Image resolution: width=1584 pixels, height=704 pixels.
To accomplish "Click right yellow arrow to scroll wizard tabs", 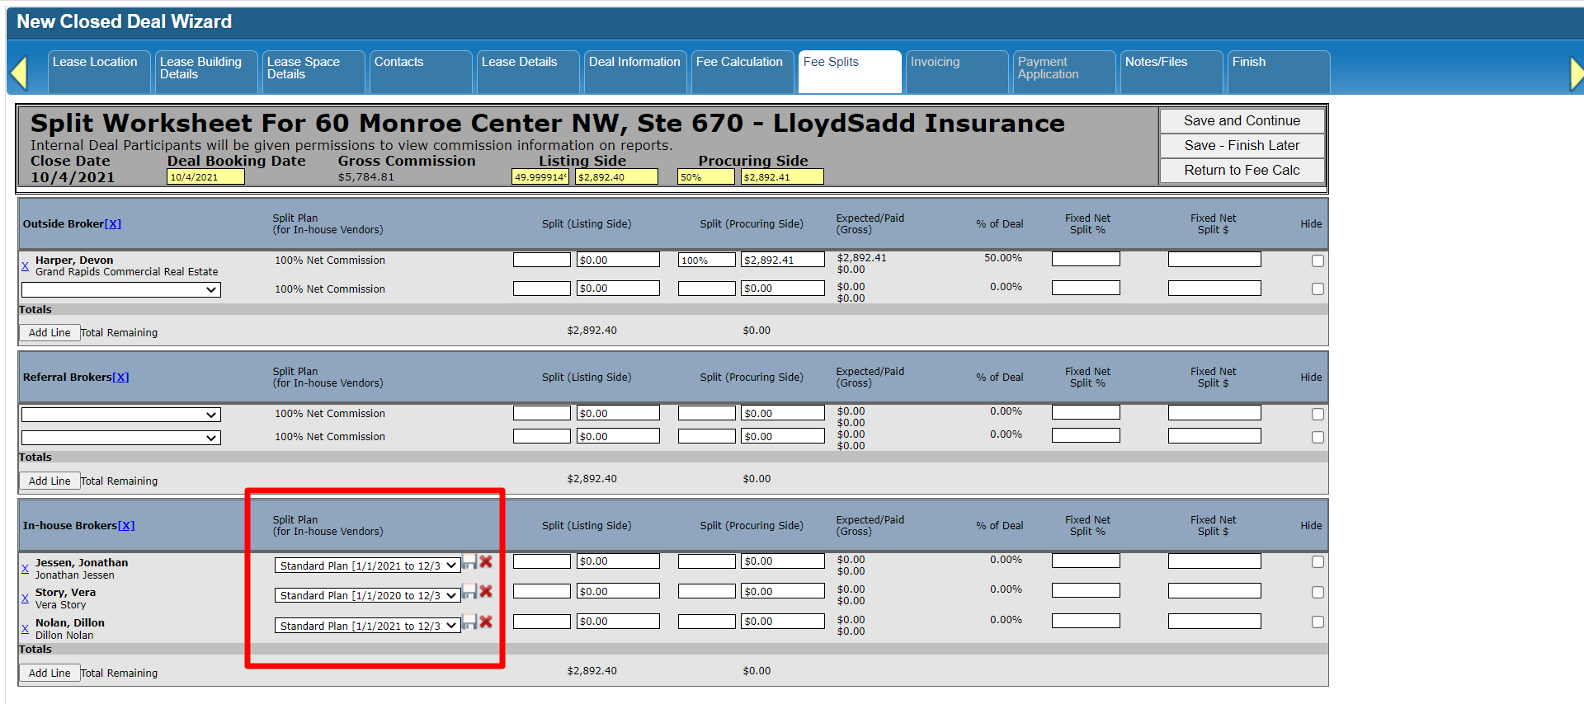I will (1576, 73).
